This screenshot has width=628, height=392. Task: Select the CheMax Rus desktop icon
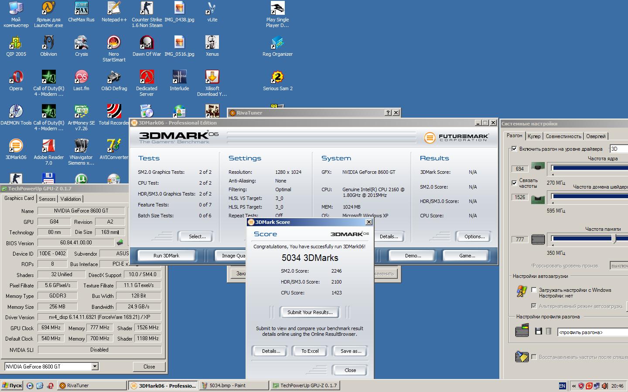click(x=82, y=12)
